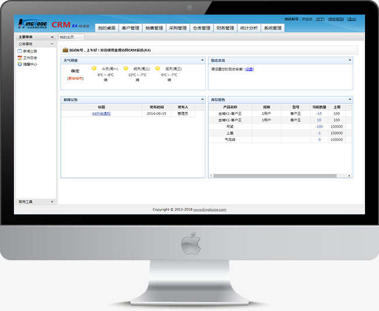
Task: Click the KingBooe CRM logo
Action: coord(33,25)
